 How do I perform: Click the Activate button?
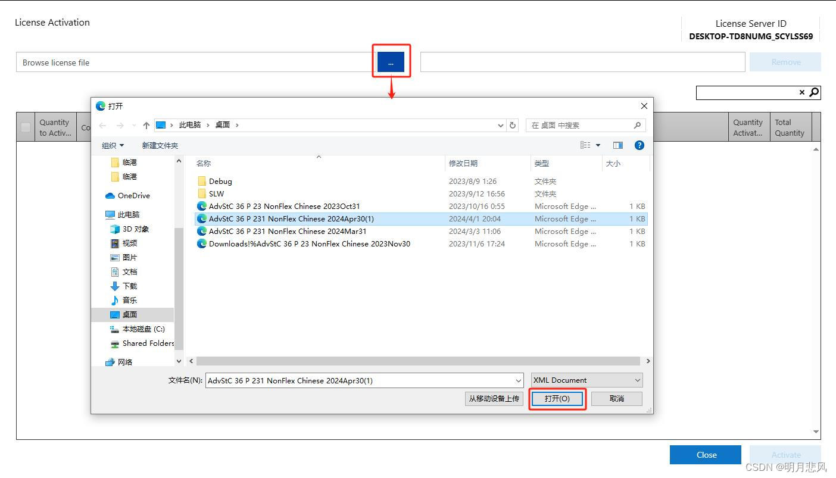coord(785,455)
